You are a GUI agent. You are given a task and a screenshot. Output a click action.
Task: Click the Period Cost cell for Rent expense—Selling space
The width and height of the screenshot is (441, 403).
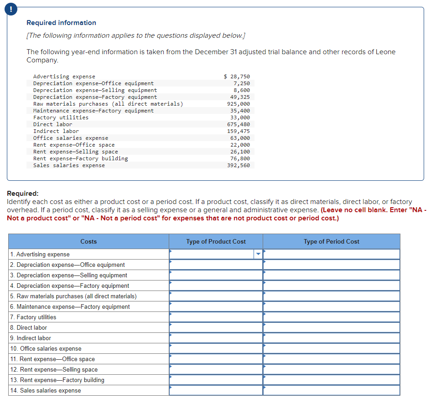pyautogui.click(x=332, y=369)
